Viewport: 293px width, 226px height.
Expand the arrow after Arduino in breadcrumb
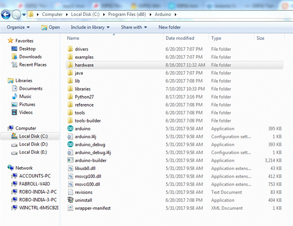click(175, 15)
